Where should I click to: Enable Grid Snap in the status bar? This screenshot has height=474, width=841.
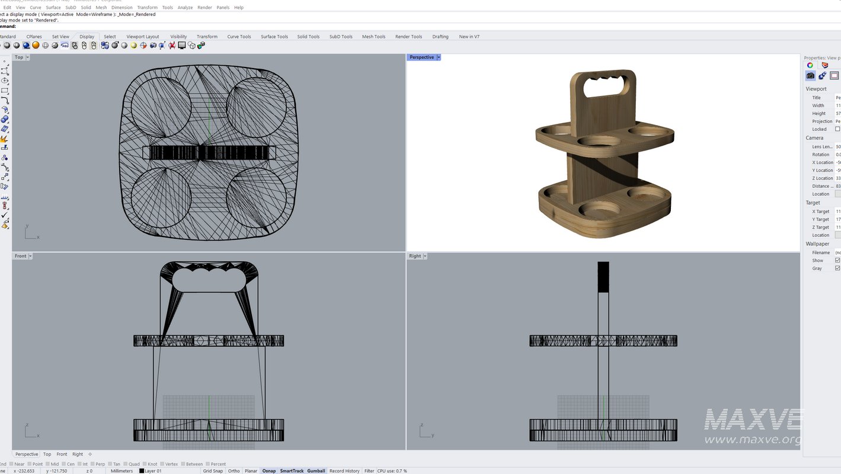tap(213, 471)
